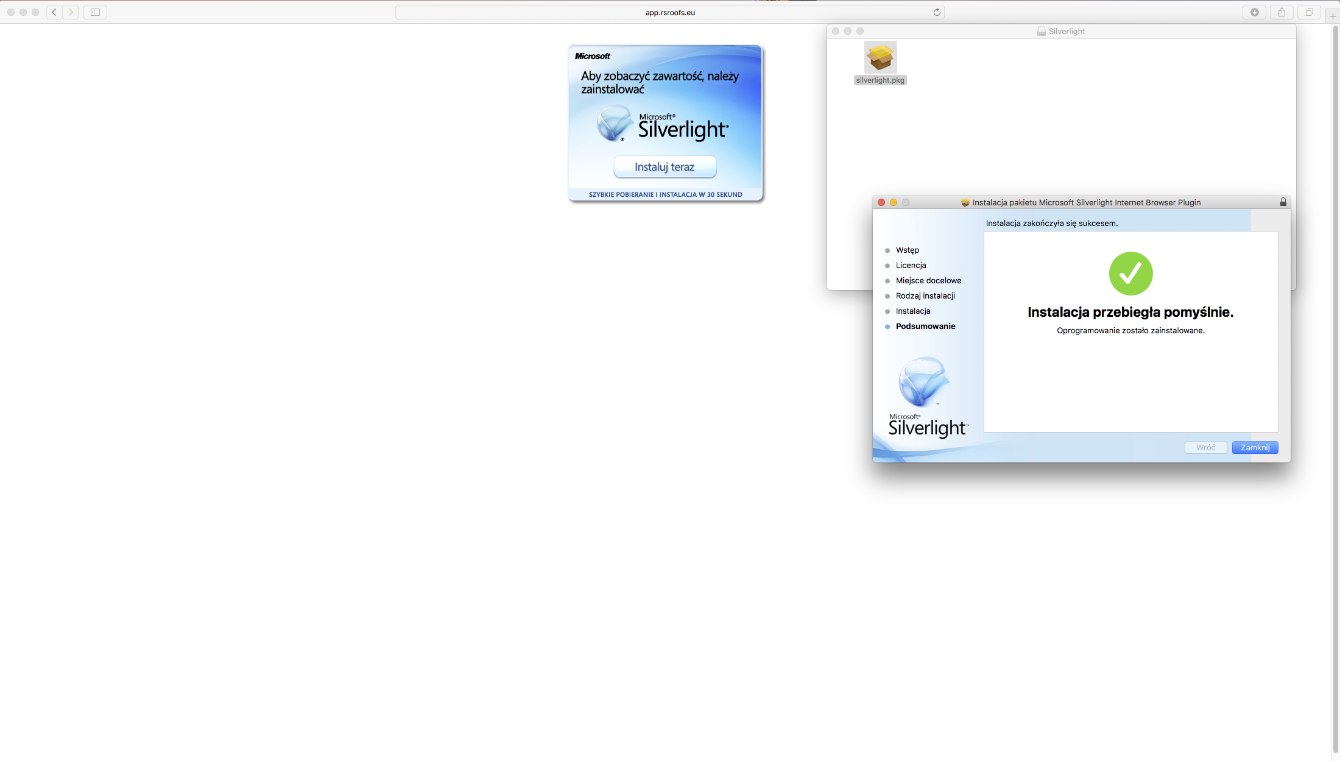1340x761 pixels.
Task: Open new tab with plus icon
Action: pos(1332,16)
